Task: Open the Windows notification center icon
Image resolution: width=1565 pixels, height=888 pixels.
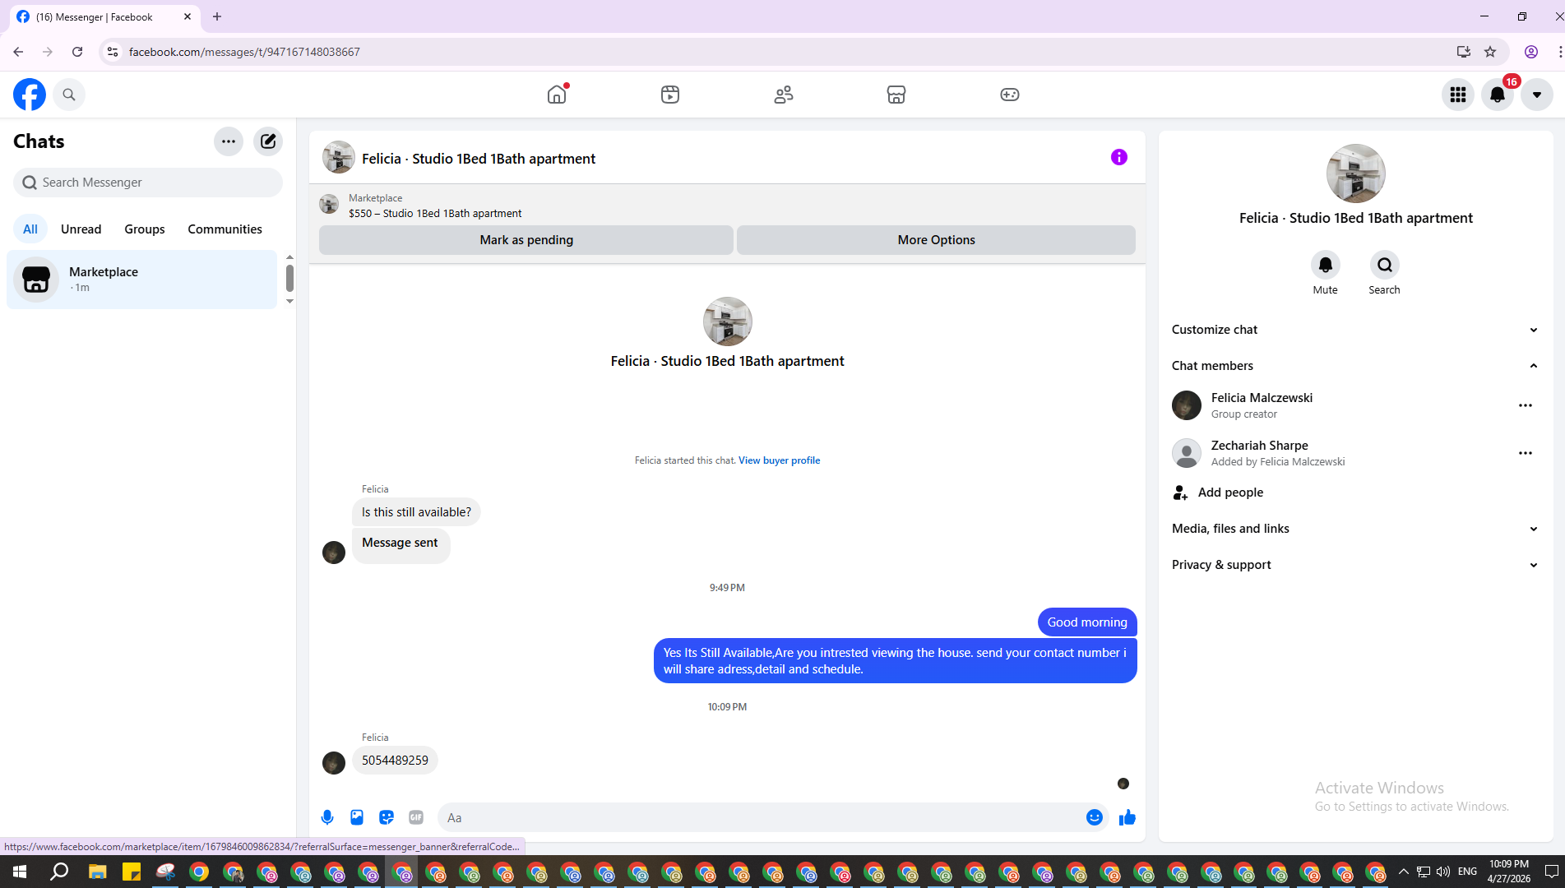Action: click(x=1552, y=872)
